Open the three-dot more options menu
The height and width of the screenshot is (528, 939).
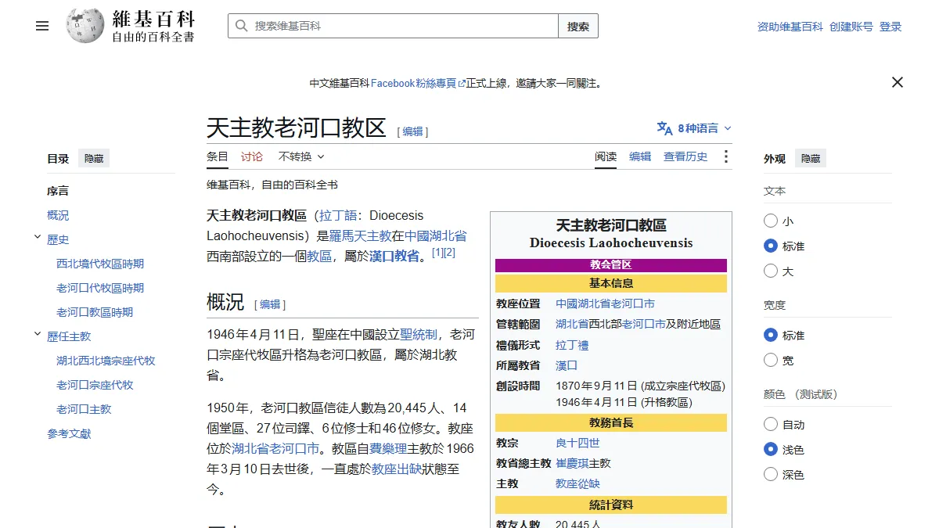click(726, 156)
